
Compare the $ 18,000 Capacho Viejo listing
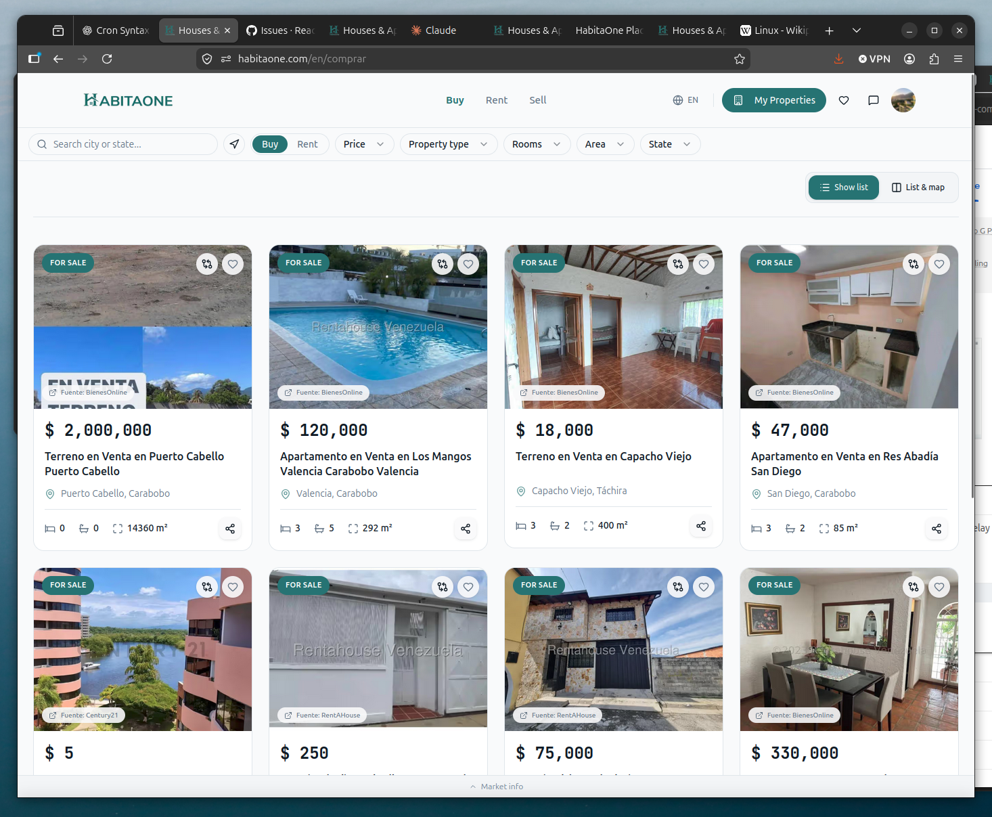[678, 264]
